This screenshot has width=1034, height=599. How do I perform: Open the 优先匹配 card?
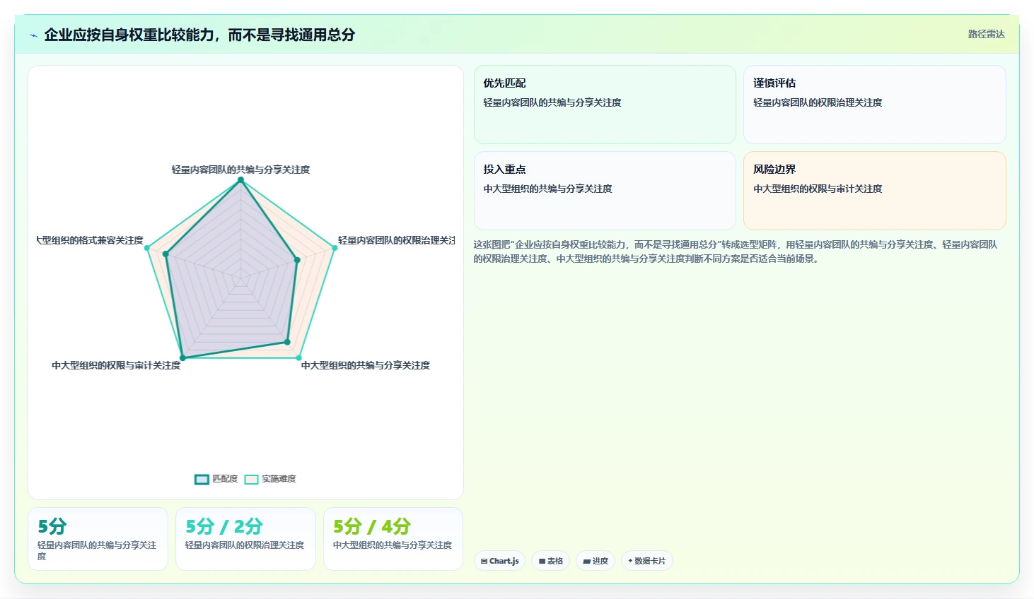click(x=605, y=105)
